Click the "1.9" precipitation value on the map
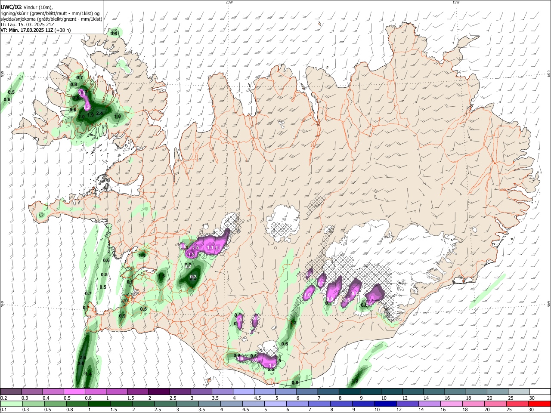Screen dimensions: 551x413 (90, 115)
